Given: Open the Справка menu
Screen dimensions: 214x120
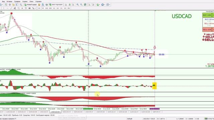Looking at the screenshot, I should [x=38, y=1].
